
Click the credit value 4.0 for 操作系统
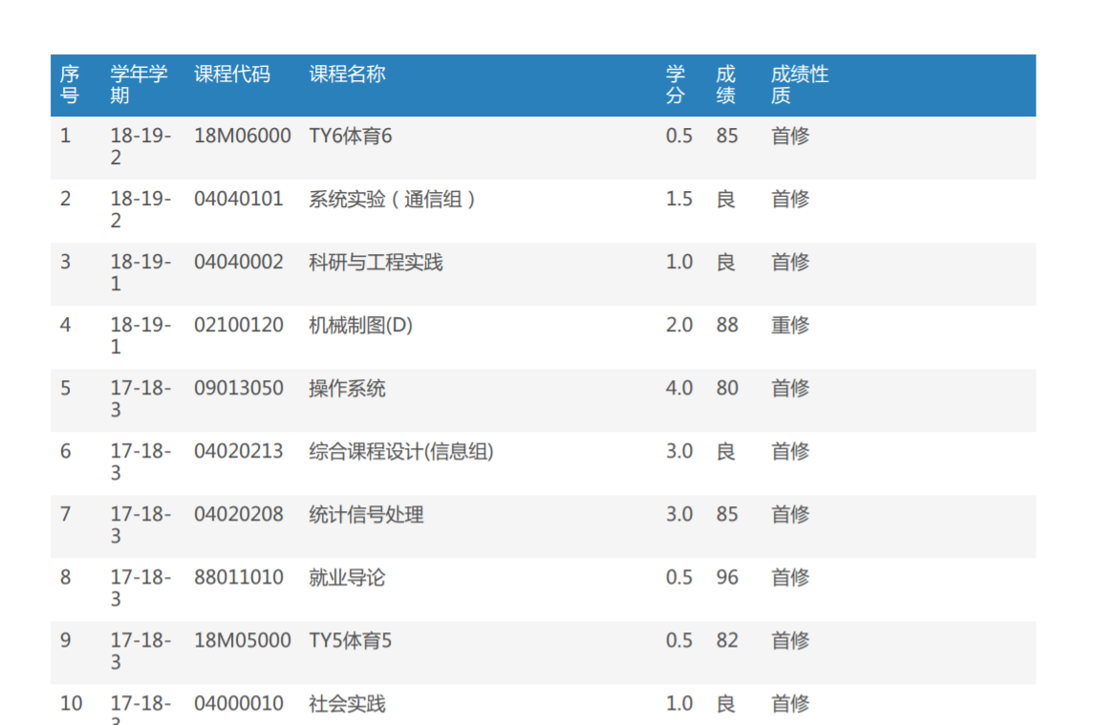tap(678, 389)
